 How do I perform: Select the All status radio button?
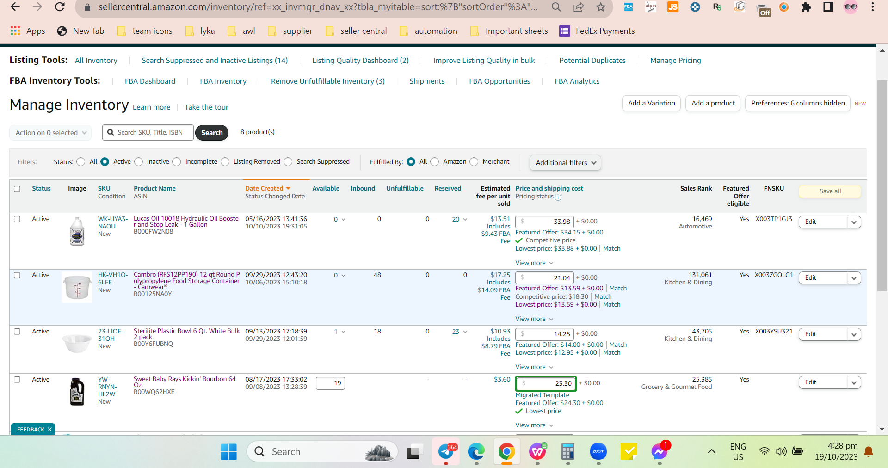tap(81, 162)
